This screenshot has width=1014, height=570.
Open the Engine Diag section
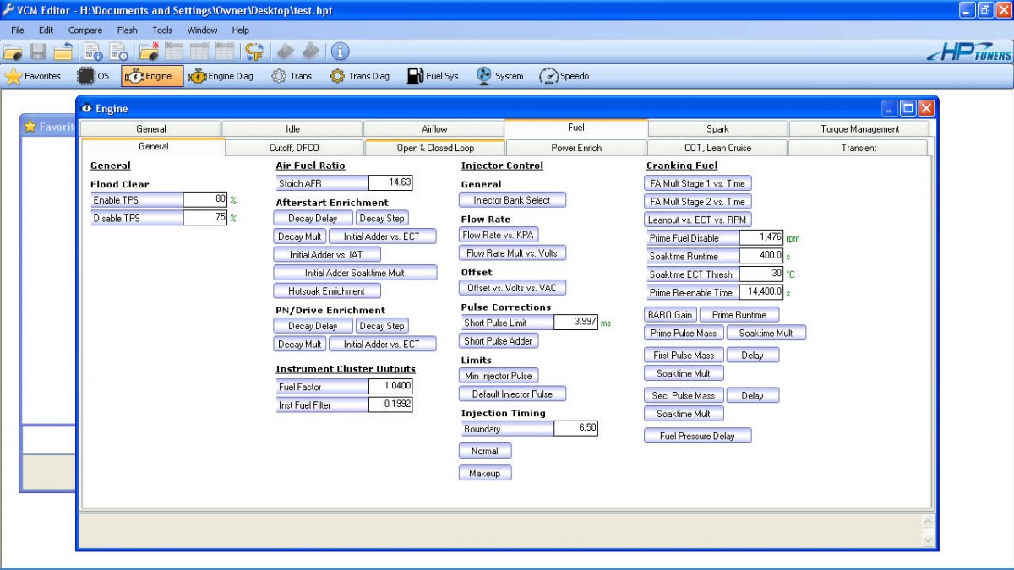221,76
